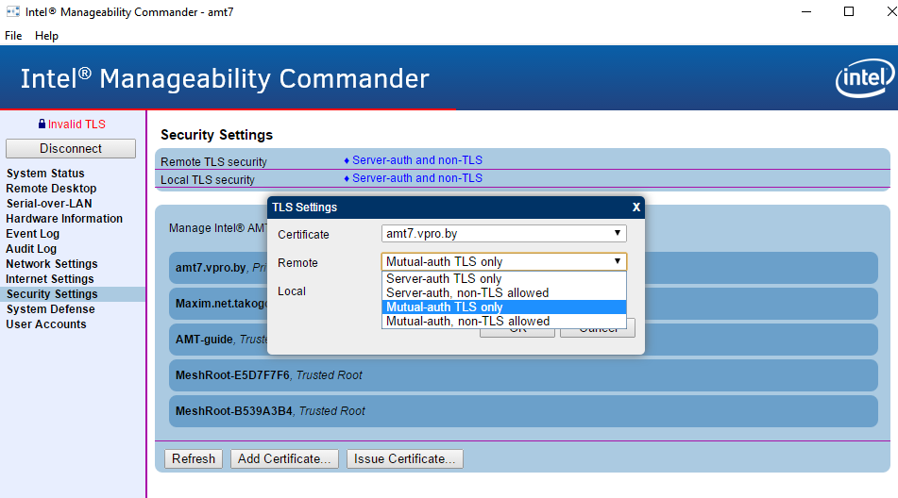
Task: Open Audit Log page
Action: click(x=31, y=249)
